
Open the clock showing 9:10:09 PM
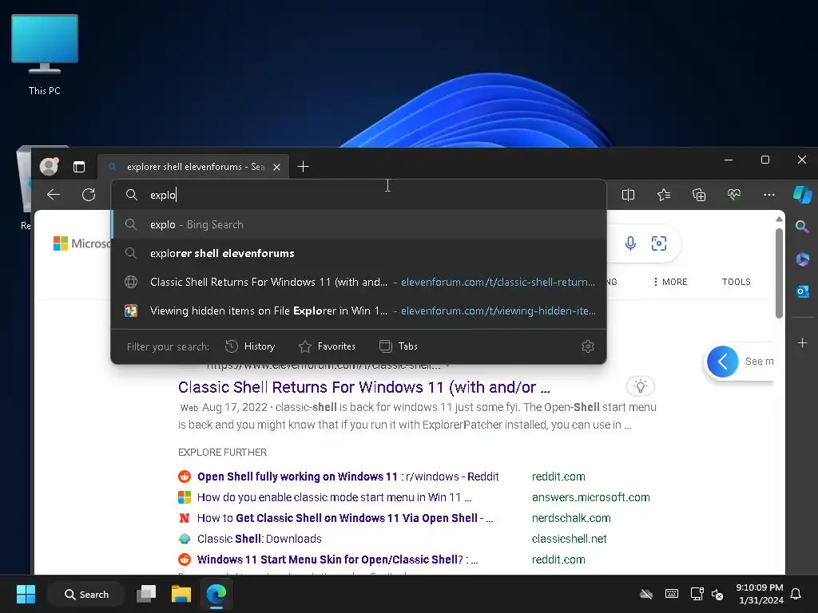(760, 594)
